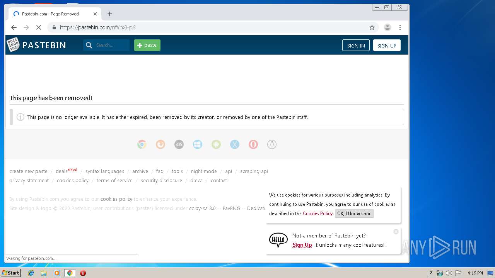
Task: Open Windows Explorer folder in taskbar
Action: [44, 273]
